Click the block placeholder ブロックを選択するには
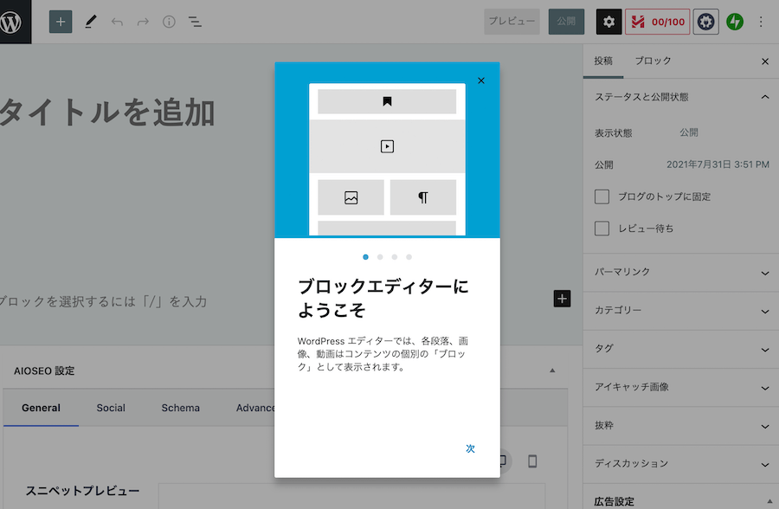Viewport: 779px width, 509px height. pos(103,302)
